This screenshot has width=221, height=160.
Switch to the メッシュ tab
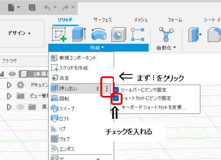(141, 20)
